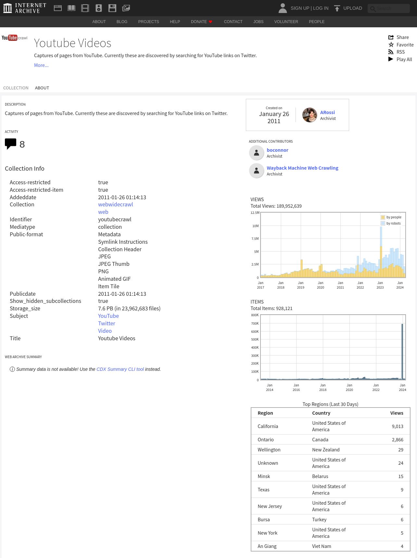Image resolution: width=417 pixels, height=558 pixels.
Task: Click the red heart beside DONATE
Action: click(x=210, y=22)
